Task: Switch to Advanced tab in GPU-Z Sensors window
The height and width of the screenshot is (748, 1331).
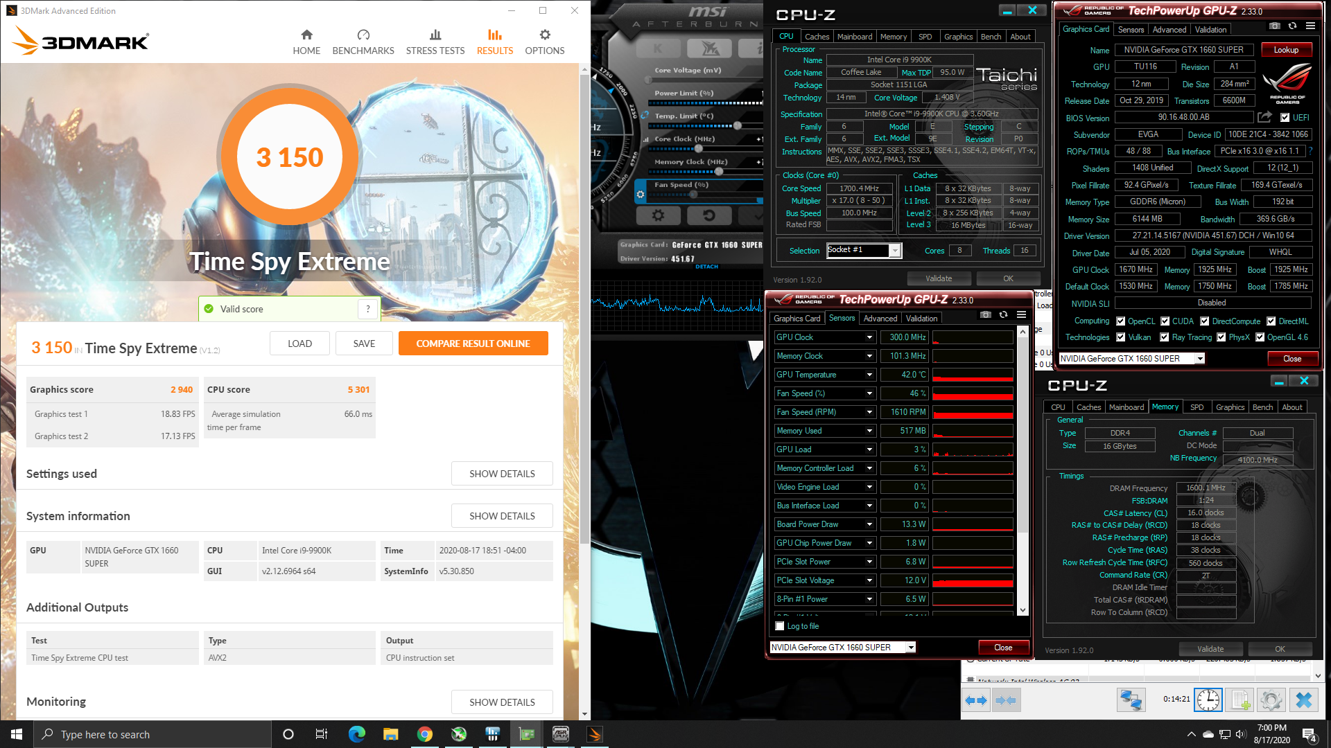Action: (x=880, y=319)
